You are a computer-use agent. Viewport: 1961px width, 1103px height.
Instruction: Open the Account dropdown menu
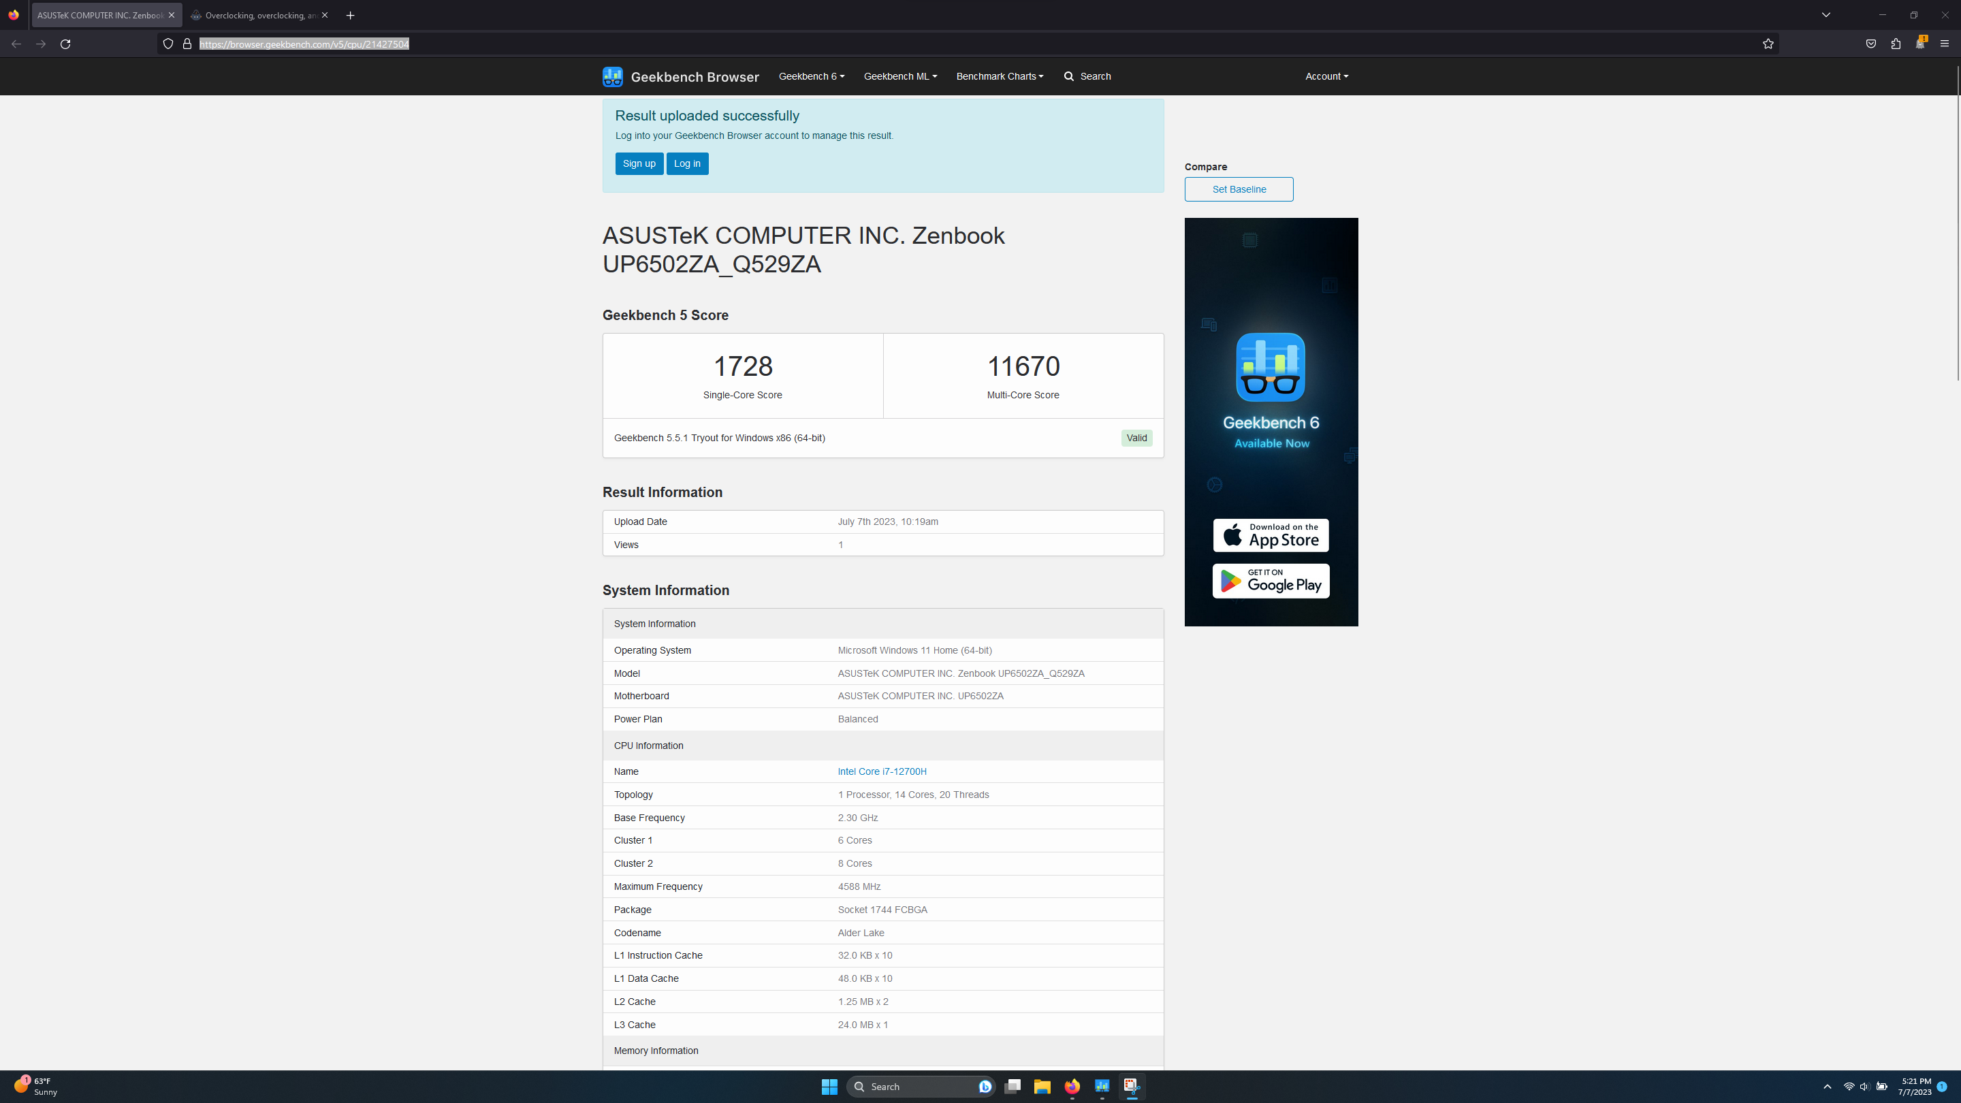pyautogui.click(x=1326, y=76)
